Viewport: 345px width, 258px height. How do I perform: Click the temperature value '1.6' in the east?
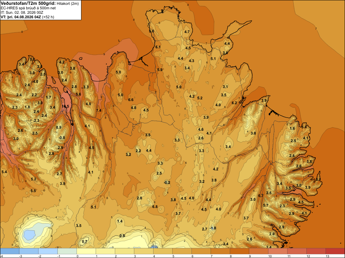click(x=292, y=128)
